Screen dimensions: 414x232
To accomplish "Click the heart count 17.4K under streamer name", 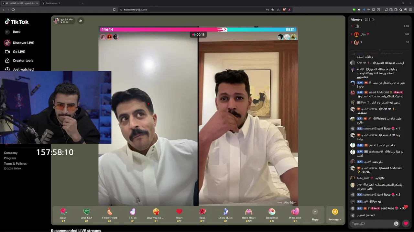I will pos(65,23).
